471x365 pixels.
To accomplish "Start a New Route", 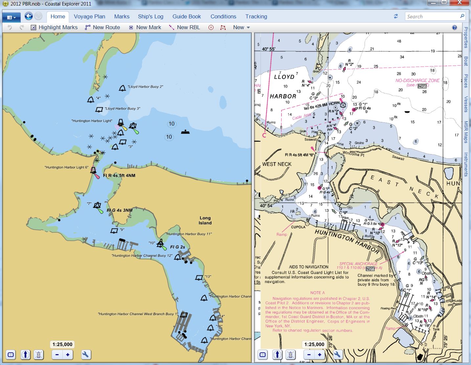I will tap(102, 28).
